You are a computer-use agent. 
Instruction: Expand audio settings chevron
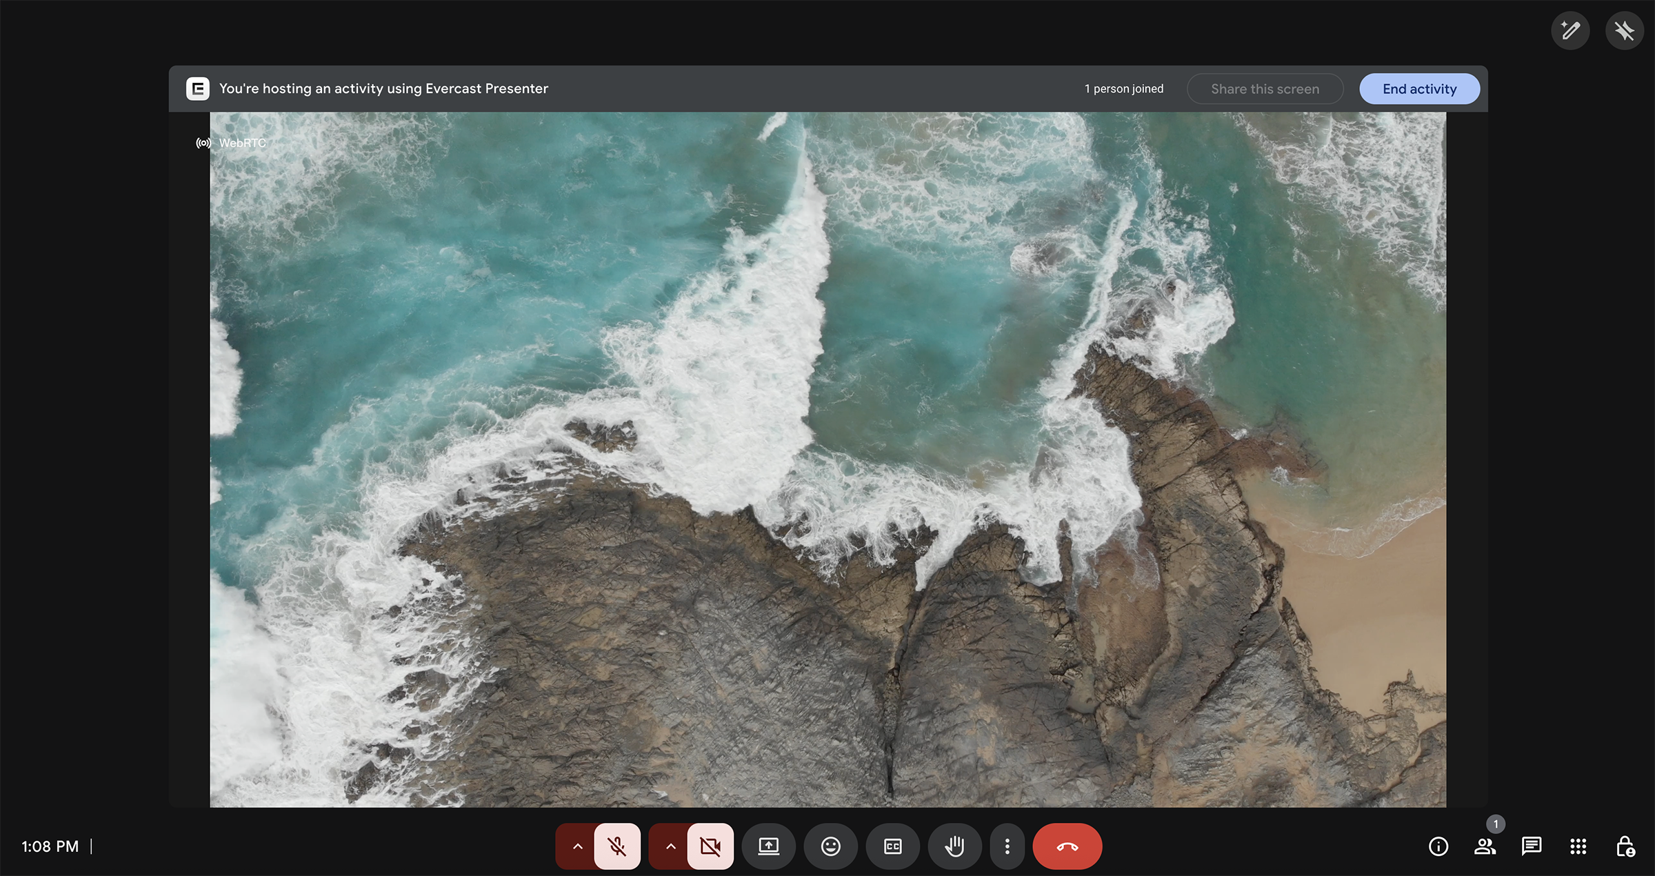tap(577, 846)
